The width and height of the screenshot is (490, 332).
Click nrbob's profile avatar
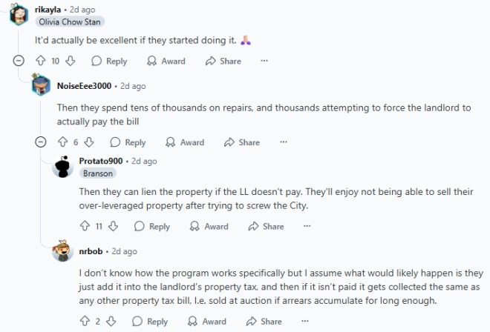(x=62, y=252)
